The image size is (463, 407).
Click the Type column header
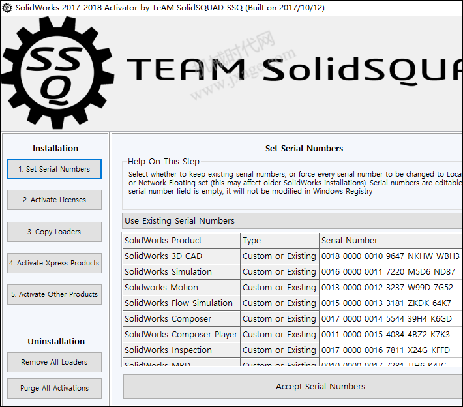[280, 241]
